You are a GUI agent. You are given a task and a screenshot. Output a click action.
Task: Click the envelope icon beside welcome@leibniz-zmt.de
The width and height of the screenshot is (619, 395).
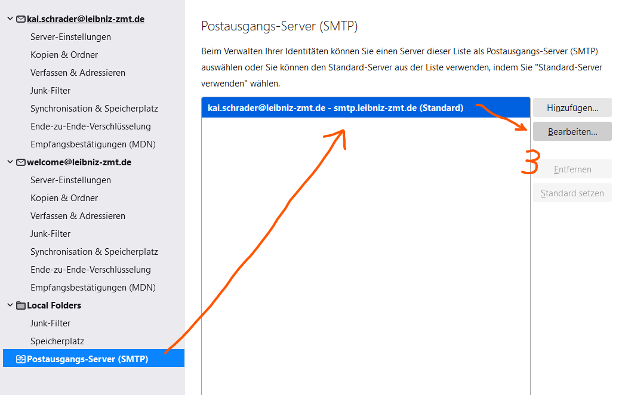tap(21, 162)
